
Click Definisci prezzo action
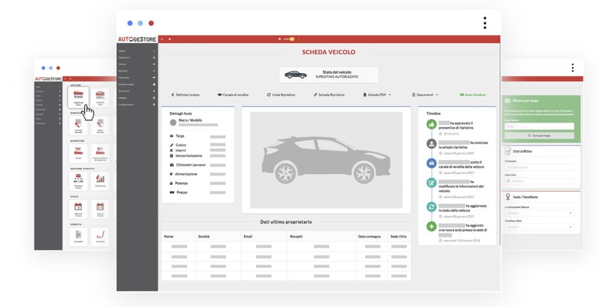[186, 95]
